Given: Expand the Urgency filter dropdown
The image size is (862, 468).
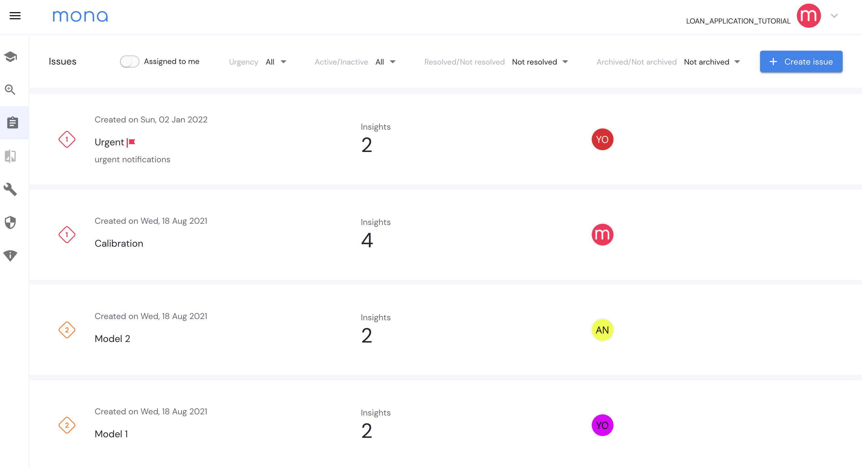Looking at the screenshot, I should (x=276, y=62).
